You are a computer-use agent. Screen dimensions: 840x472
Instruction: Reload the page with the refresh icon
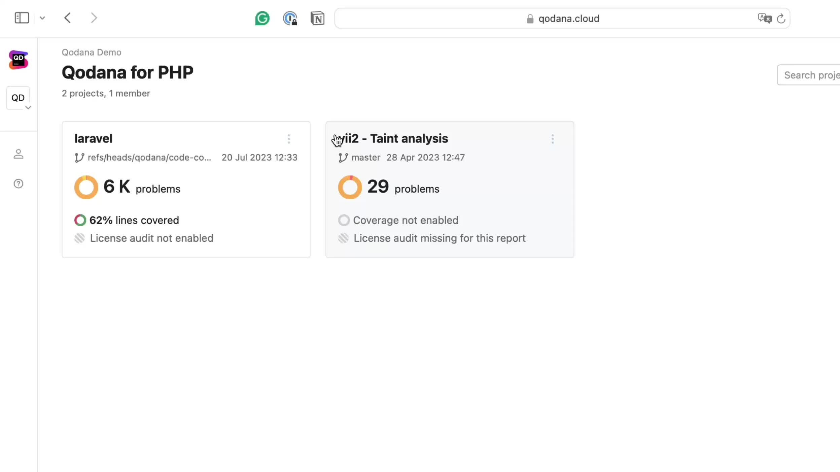[x=781, y=18]
